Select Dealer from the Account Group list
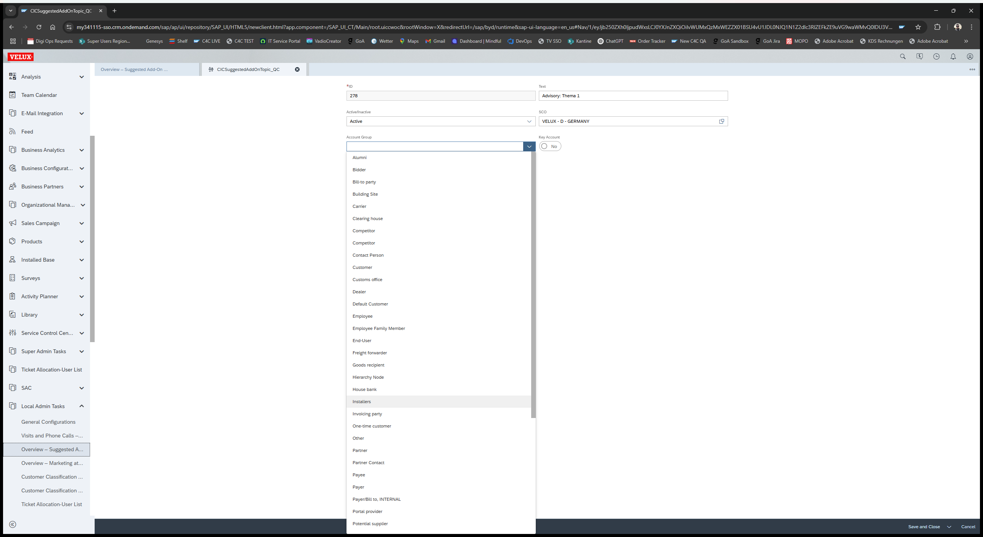The width and height of the screenshot is (983, 537). click(x=439, y=292)
